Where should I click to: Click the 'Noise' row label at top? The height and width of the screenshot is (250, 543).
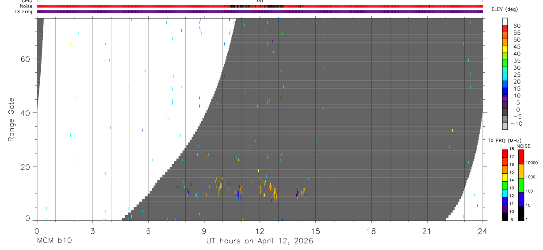tap(26, 6)
